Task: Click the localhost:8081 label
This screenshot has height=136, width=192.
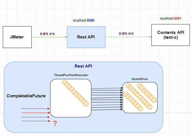Action: (170, 19)
